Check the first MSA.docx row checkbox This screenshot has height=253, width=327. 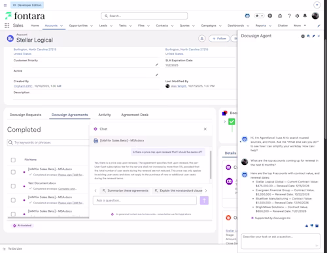[x=13, y=172]
